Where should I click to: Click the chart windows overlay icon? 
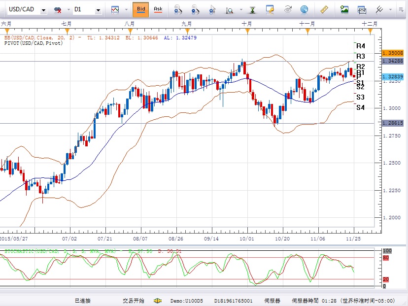(x=361, y=10)
